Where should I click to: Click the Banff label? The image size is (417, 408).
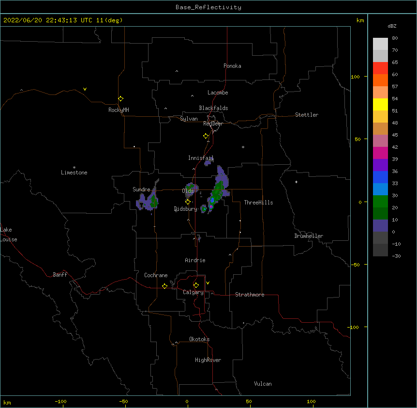(x=60, y=275)
